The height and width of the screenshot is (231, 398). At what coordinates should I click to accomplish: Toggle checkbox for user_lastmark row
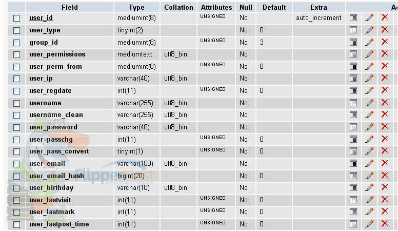(x=17, y=212)
